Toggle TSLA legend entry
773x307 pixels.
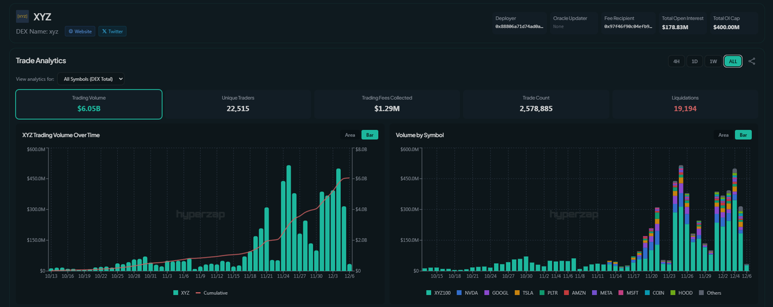click(x=525, y=293)
